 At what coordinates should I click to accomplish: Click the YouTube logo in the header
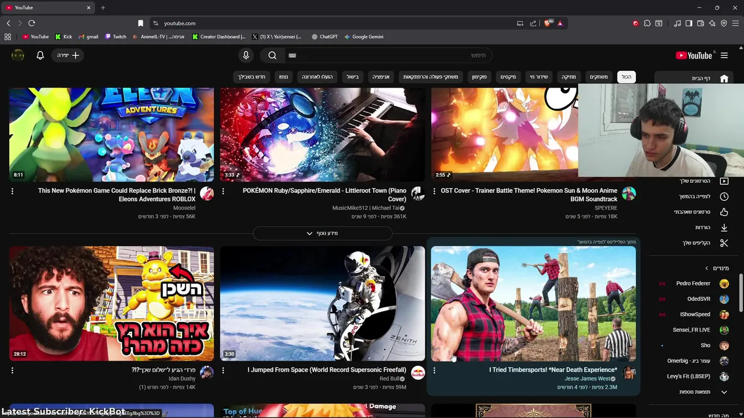(x=693, y=55)
